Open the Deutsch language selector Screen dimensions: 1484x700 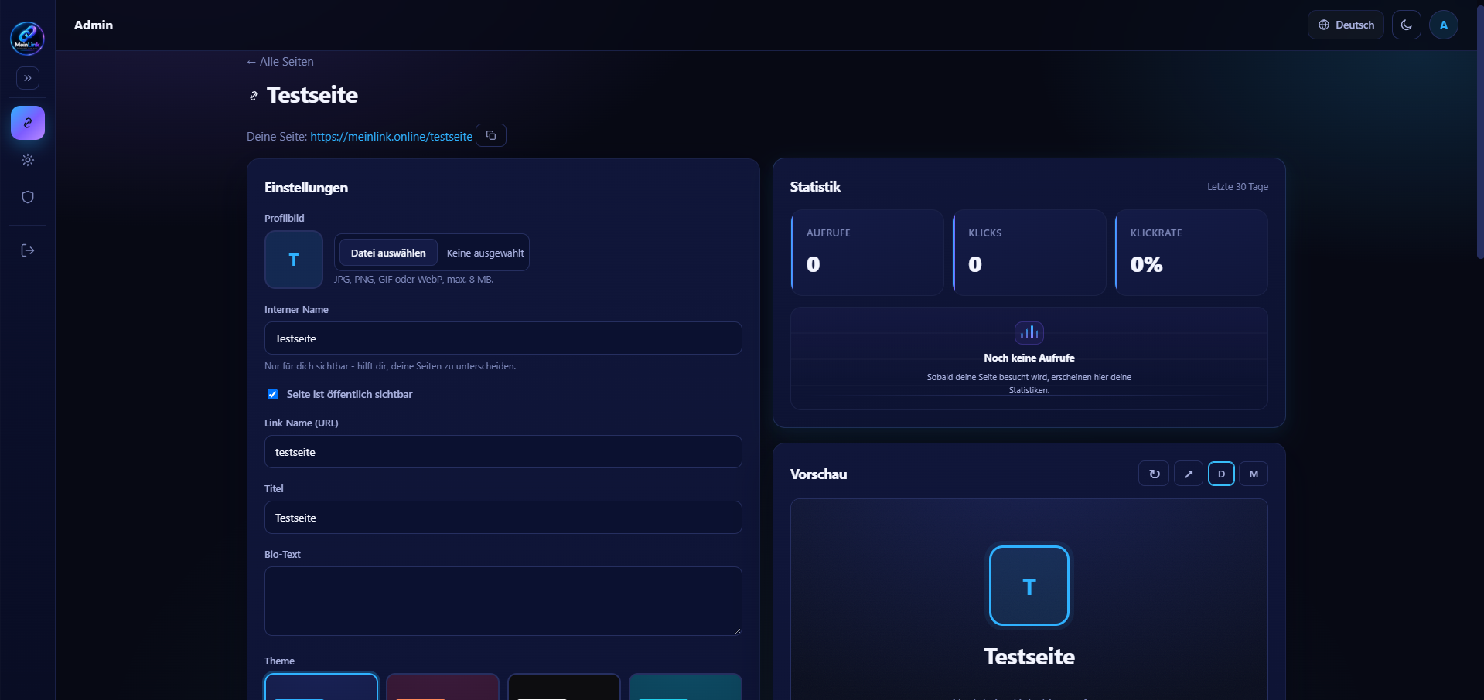tap(1346, 25)
